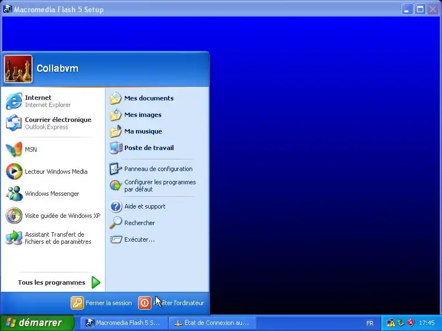Click the Fermer la session key icon
The width and height of the screenshot is (442, 331).
77,303
